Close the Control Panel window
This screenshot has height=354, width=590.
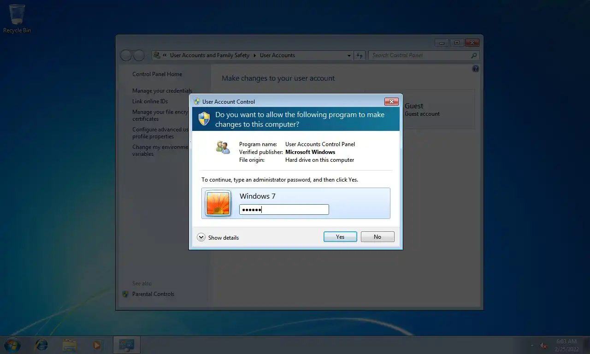click(472, 43)
